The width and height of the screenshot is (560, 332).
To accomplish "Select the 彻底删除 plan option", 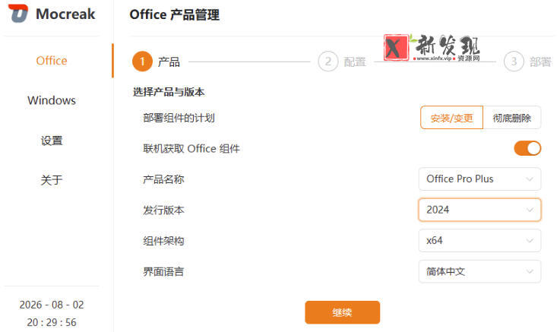I will point(512,118).
